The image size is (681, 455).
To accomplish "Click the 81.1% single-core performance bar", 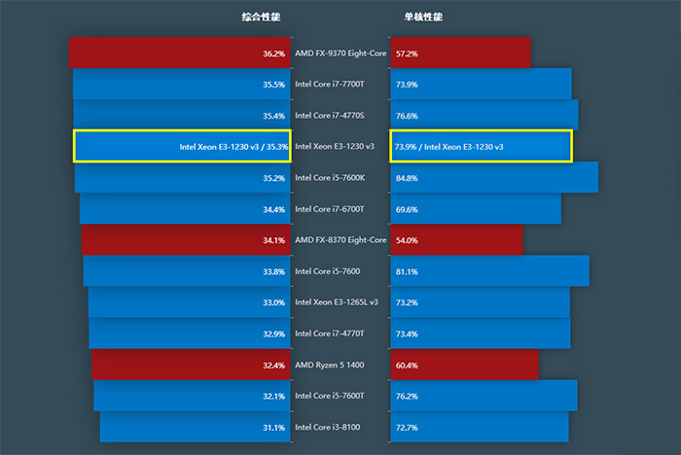I will [489, 271].
